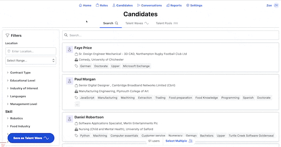Click the Select Multiple link
Screen dimensions: 281x147
pyautogui.click(x=176, y=141)
